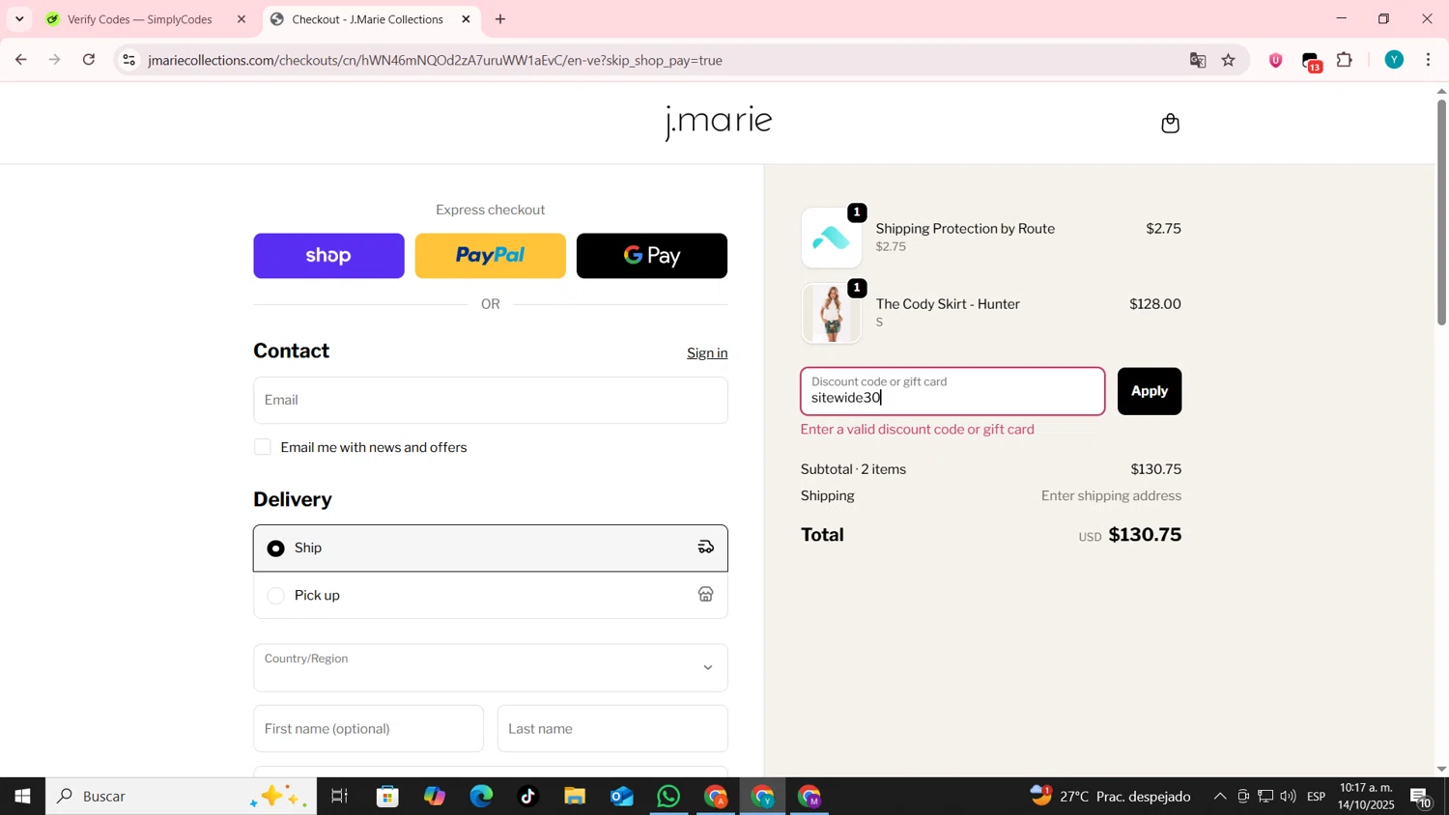This screenshot has width=1449, height=815.
Task: Open Google Translate icon in address bar
Action: (x=1198, y=60)
